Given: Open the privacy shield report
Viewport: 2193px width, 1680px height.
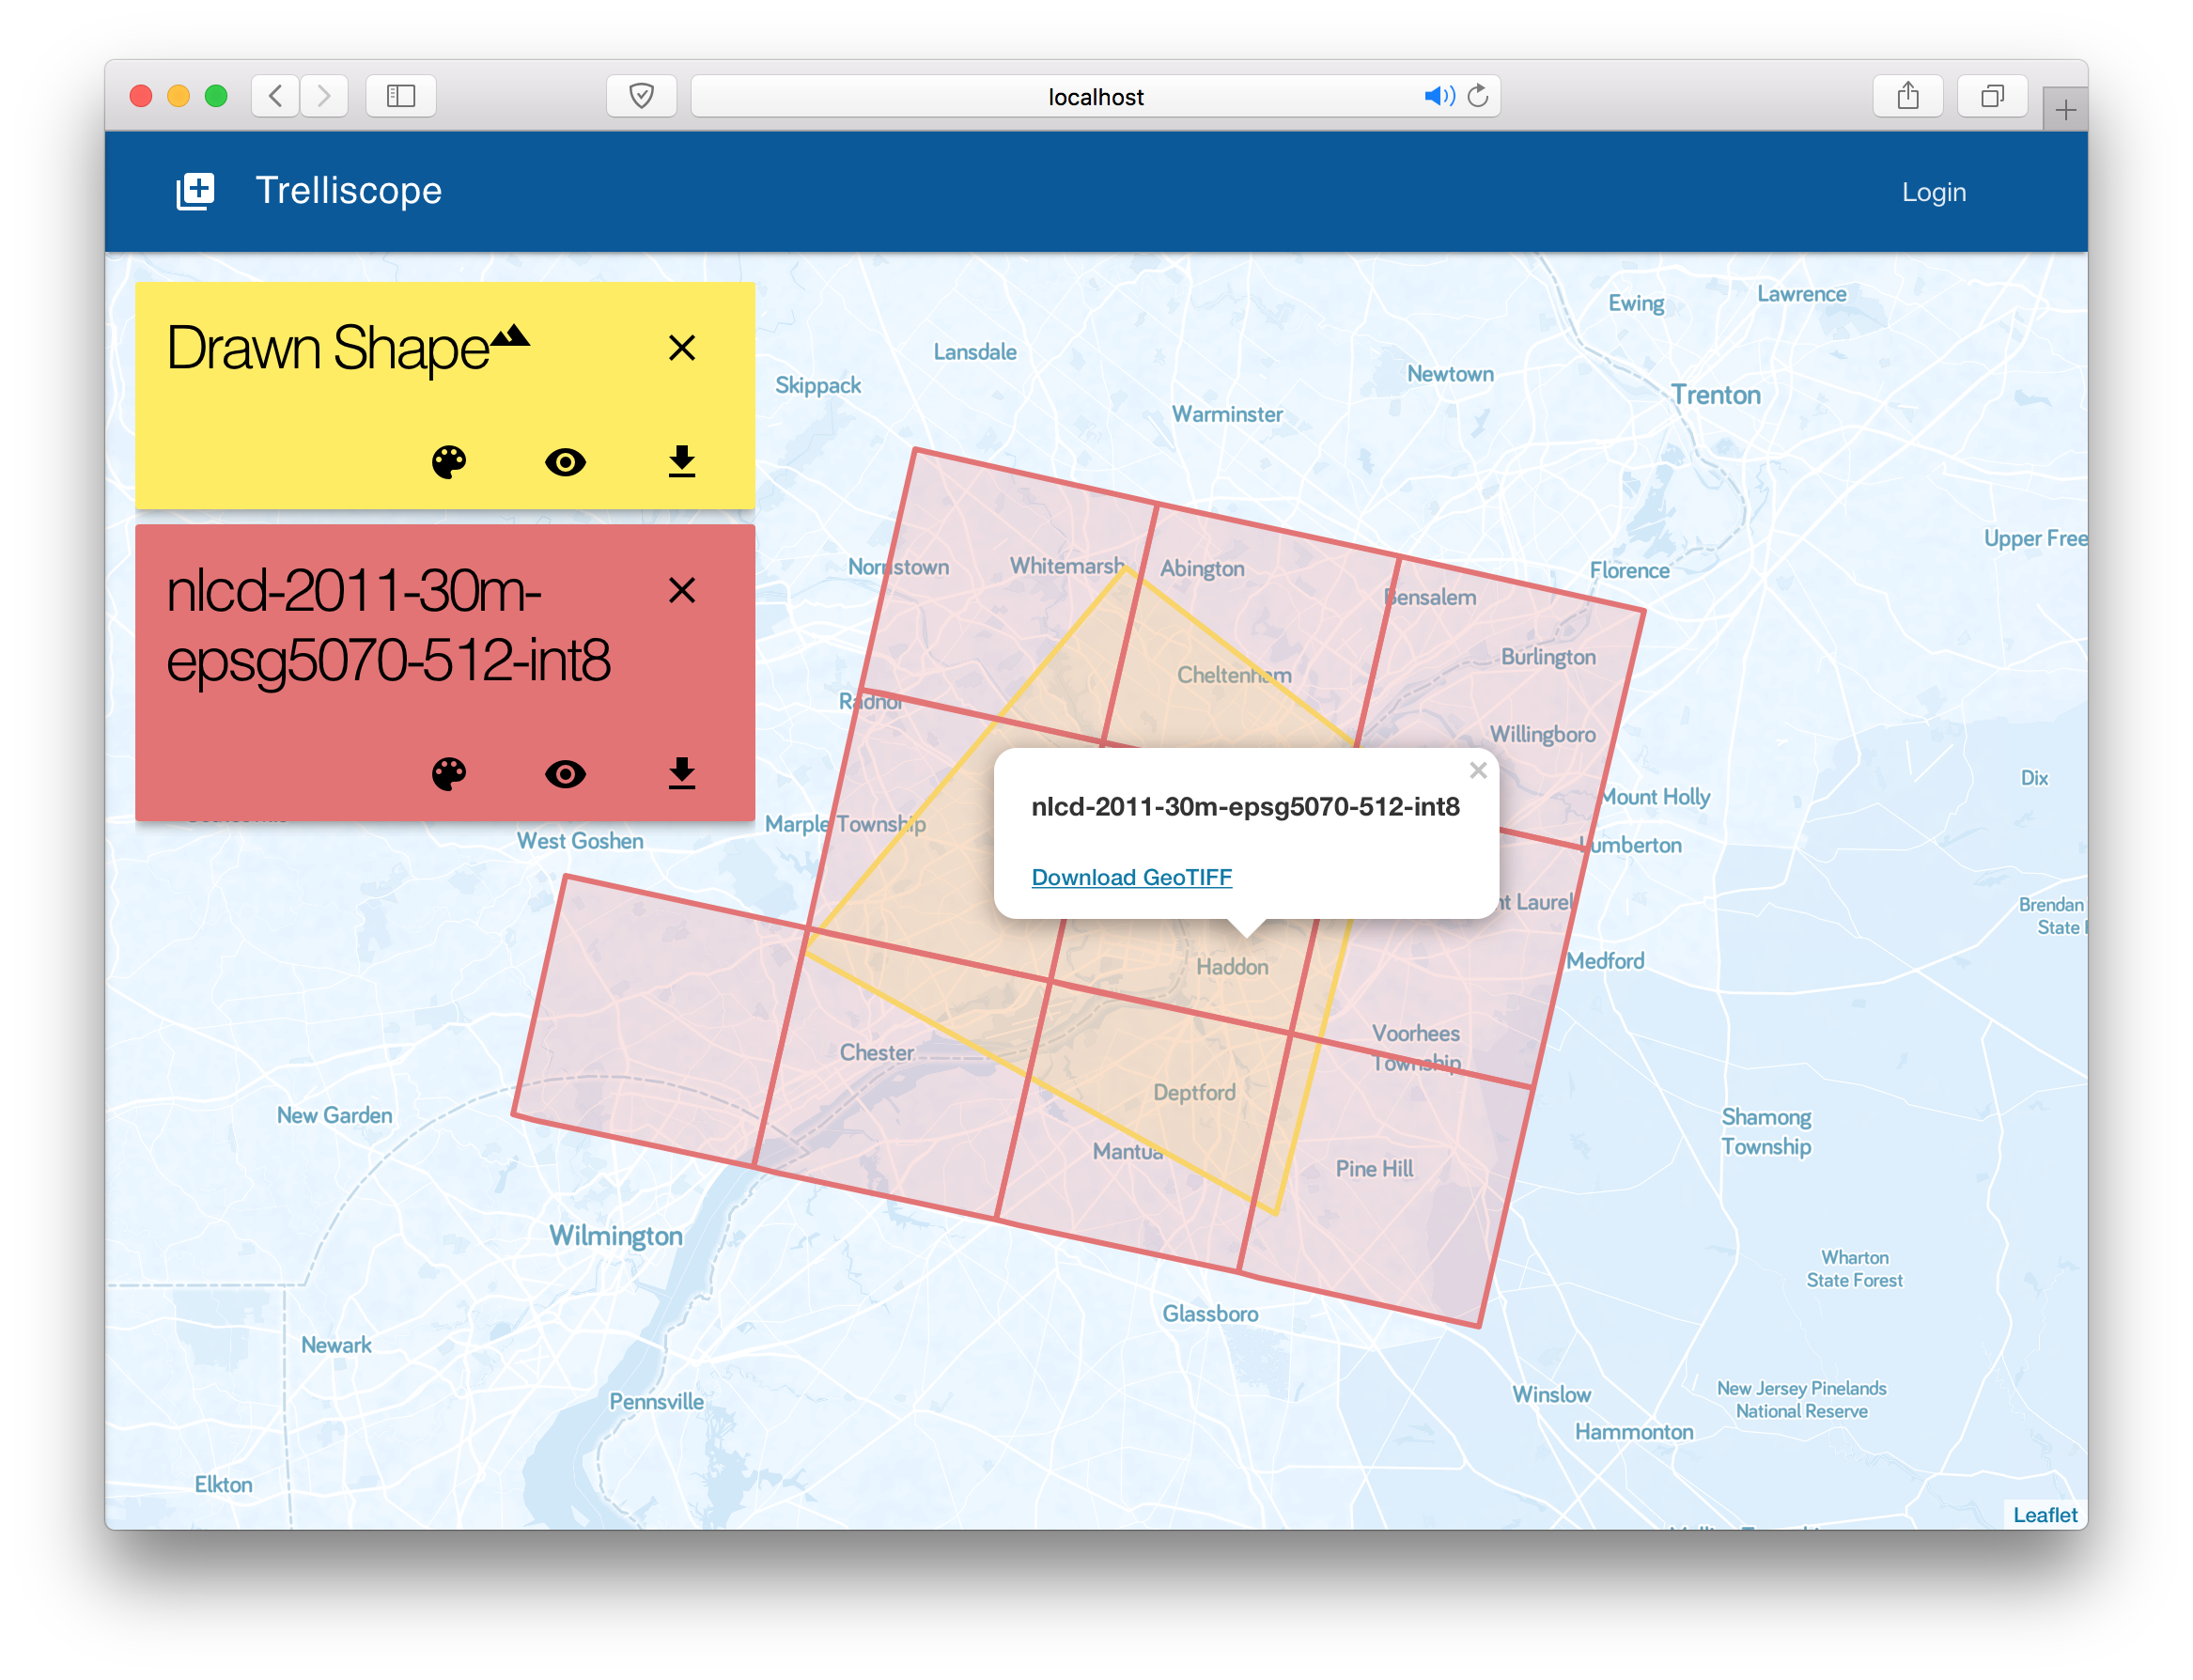Looking at the screenshot, I should (641, 96).
